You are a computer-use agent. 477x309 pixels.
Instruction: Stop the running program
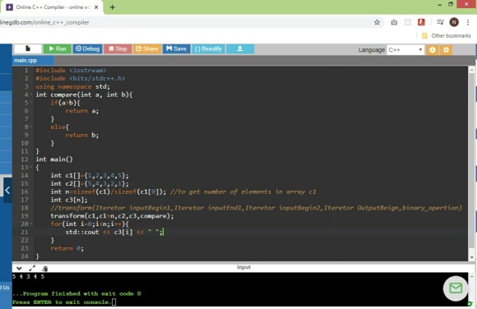point(118,48)
